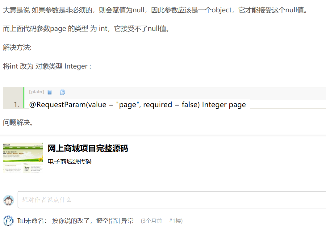
Task: Open the 网上商城项目完整源码 link
Action: (88, 148)
